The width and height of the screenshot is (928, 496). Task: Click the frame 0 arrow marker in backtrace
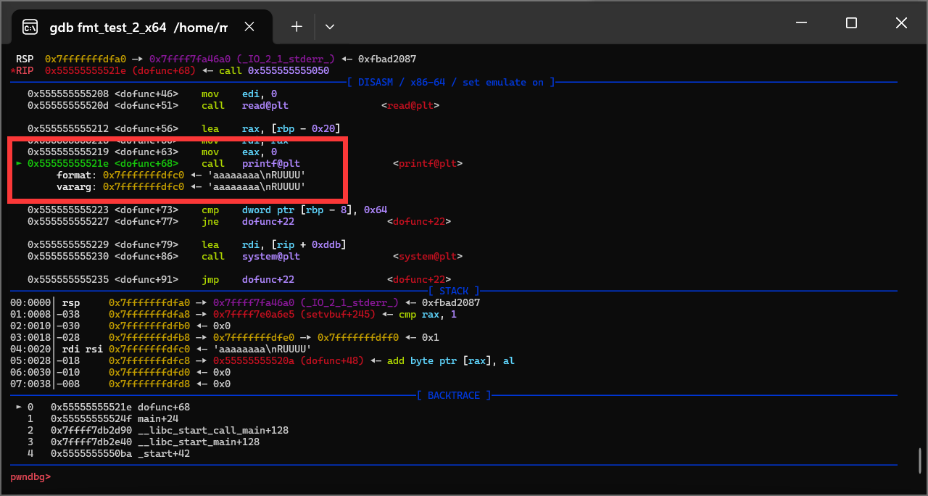[19, 408]
